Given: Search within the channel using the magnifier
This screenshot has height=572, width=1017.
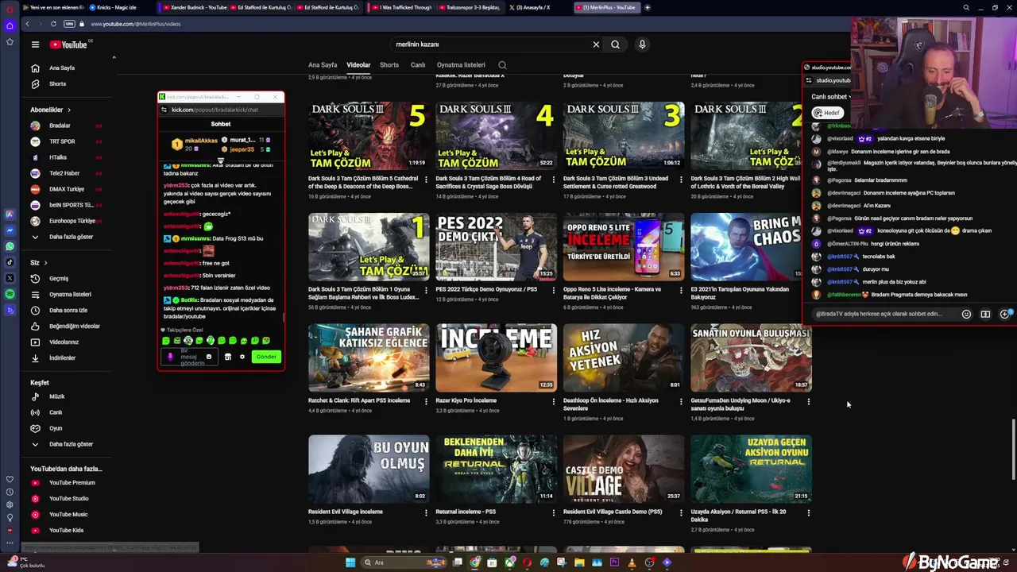Looking at the screenshot, I should click(502, 65).
